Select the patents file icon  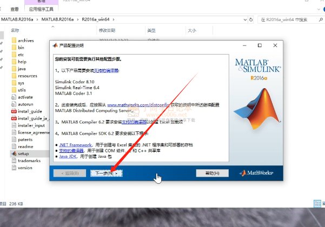[x=14, y=139]
